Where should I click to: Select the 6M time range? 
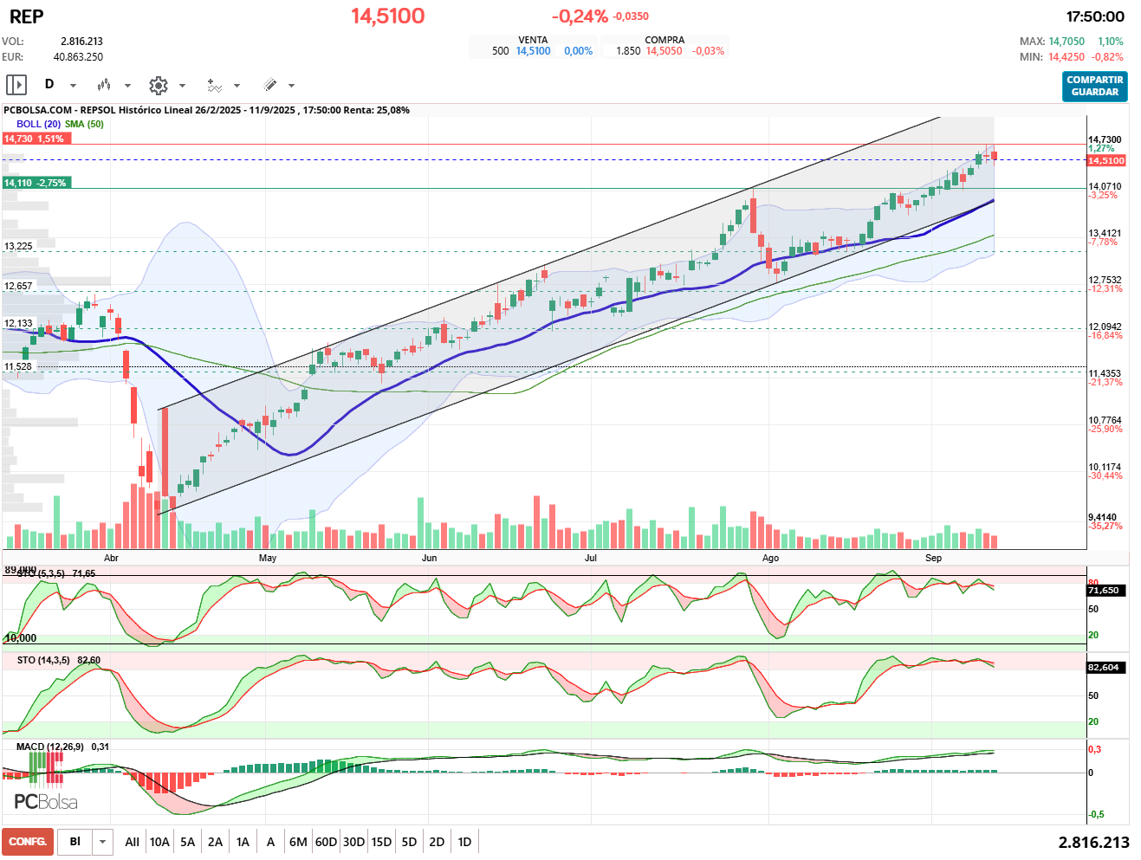[x=298, y=842]
